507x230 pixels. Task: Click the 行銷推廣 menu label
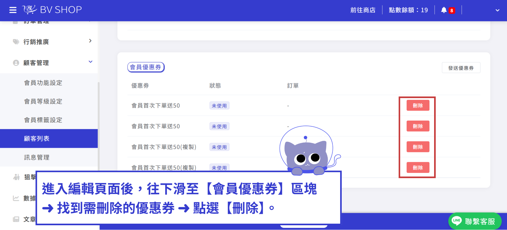point(36,42)
